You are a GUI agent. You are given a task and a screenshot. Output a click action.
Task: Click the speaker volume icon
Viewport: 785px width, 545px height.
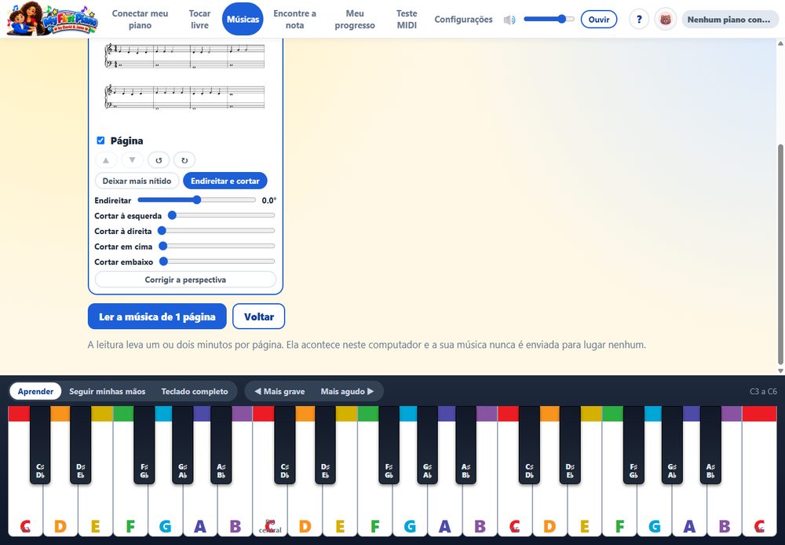tap(509, 20)
